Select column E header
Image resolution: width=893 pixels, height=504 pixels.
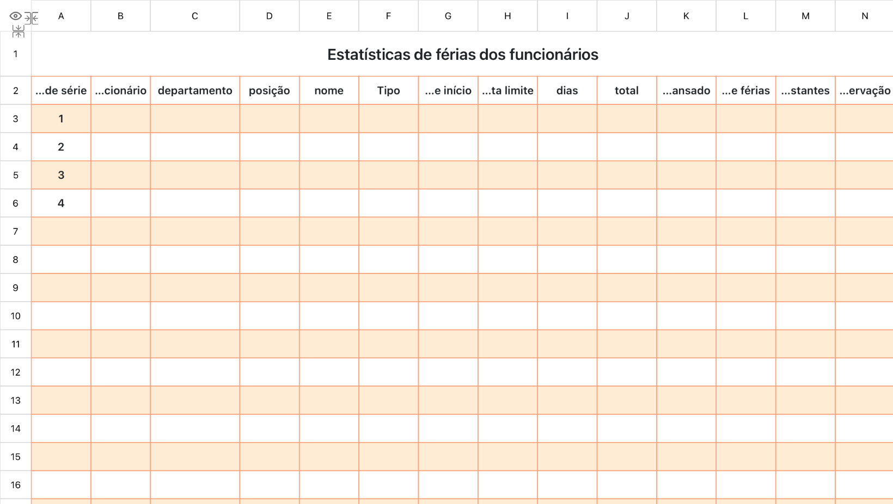329,16
